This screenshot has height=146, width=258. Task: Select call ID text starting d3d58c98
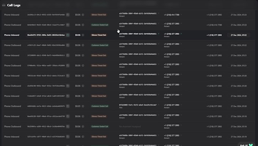click(x=46, y=86)
